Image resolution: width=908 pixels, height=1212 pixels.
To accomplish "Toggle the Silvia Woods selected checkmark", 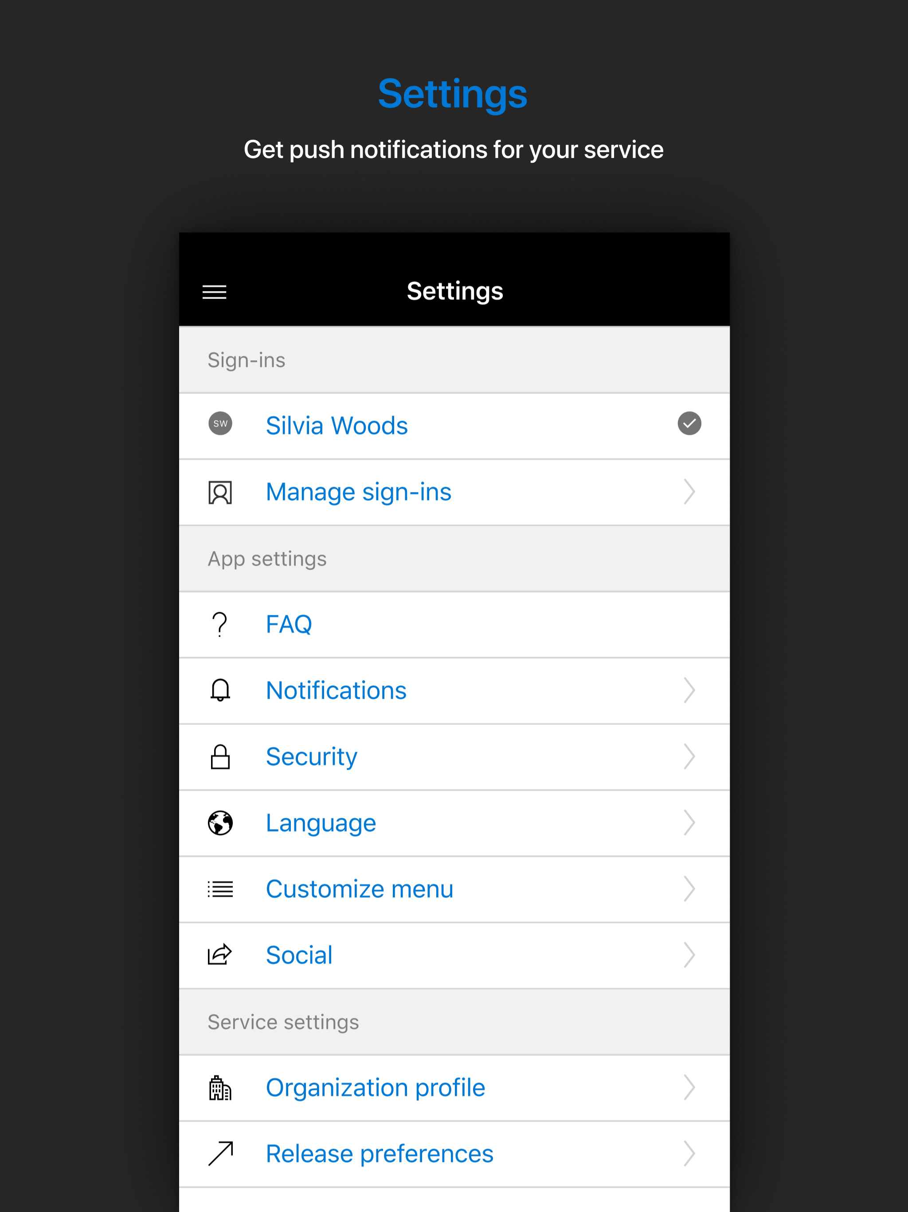I will [x=689, y=424].
